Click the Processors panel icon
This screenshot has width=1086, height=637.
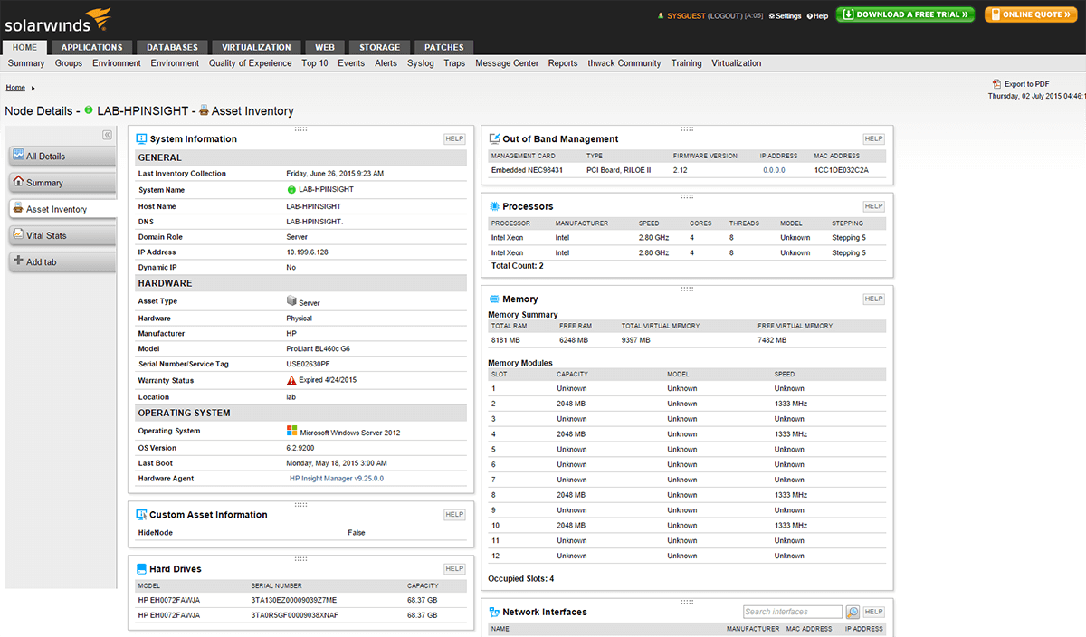(x=494, y=206)
